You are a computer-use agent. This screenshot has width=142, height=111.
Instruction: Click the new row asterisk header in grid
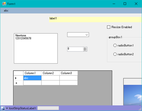tap(16, 83)
